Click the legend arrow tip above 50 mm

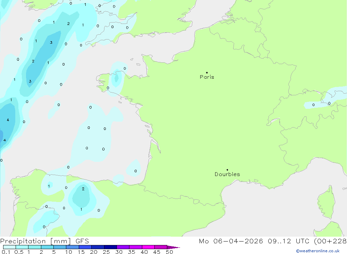pos(174,247)
